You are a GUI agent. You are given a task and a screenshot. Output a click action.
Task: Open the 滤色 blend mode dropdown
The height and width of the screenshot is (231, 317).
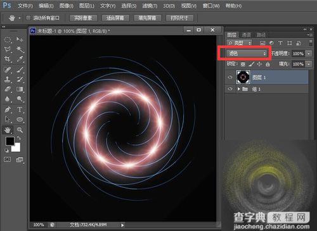[x=247, y=53]
